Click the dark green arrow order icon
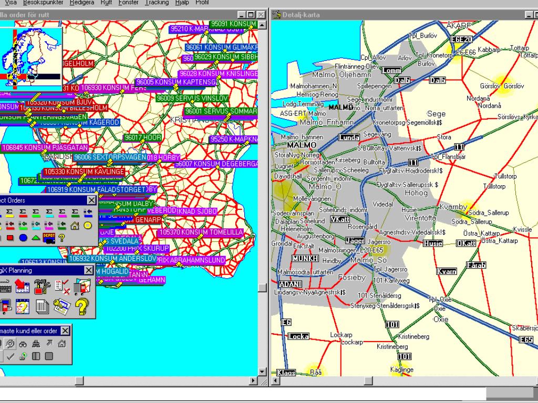Screen dimensions: 538x403 tap(62, 225)
